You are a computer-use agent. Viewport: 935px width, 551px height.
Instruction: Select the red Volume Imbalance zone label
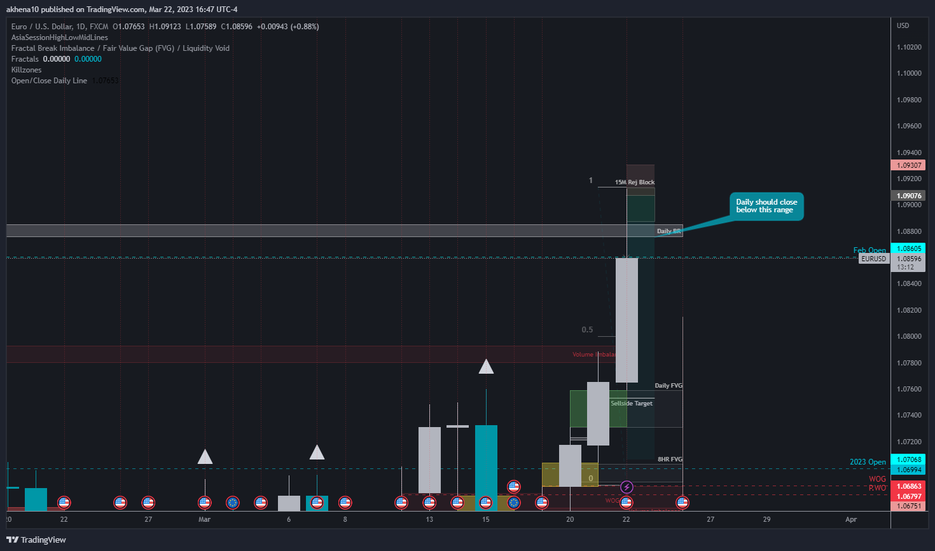[594, 355]
